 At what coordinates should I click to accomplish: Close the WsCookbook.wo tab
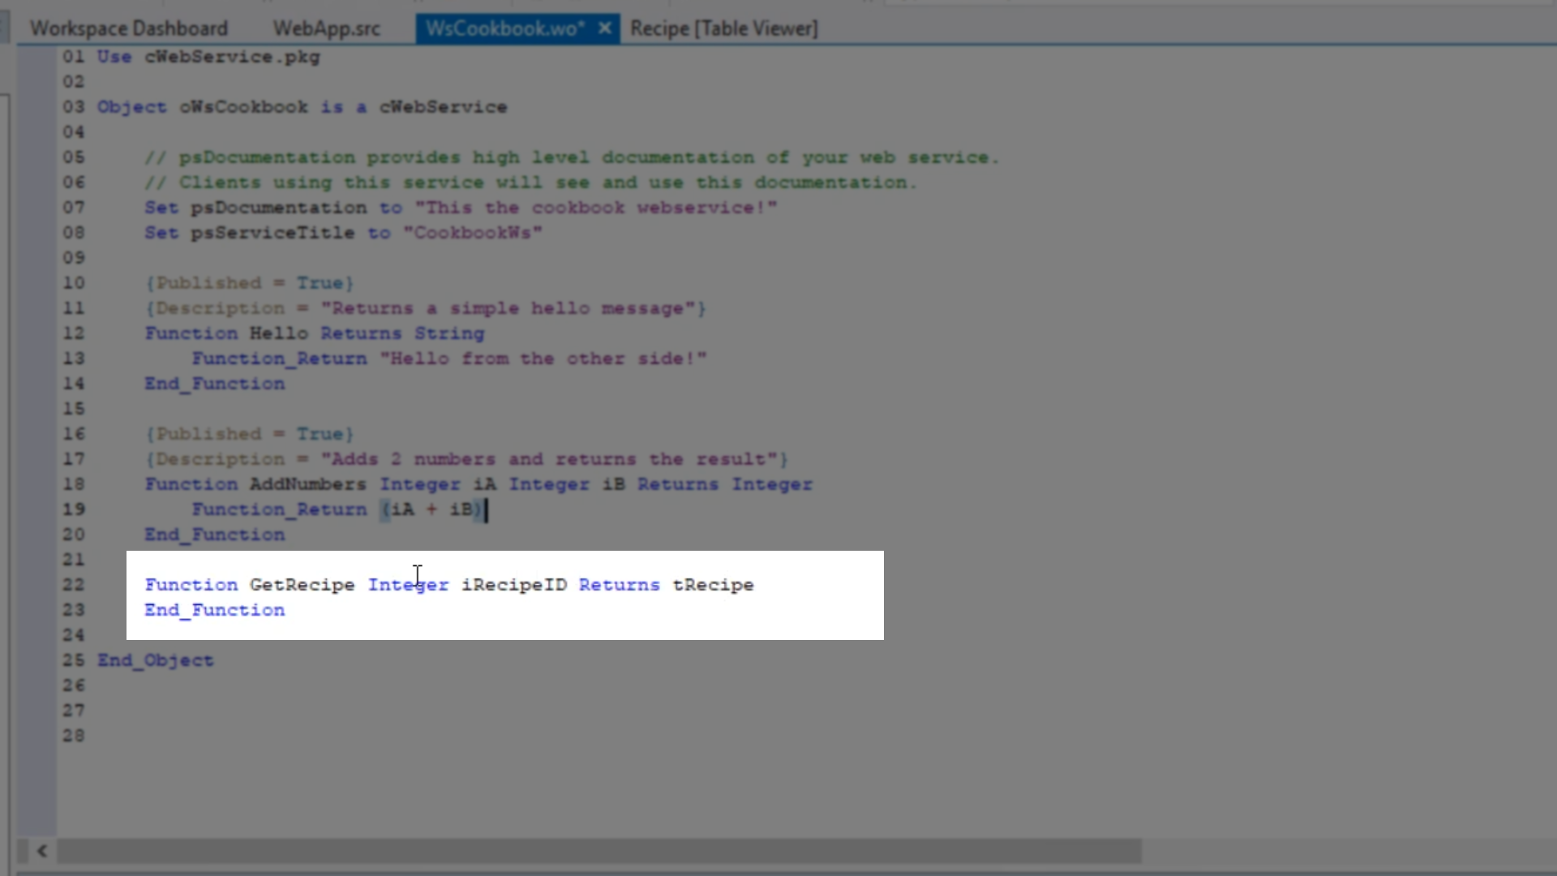(605, 28)
